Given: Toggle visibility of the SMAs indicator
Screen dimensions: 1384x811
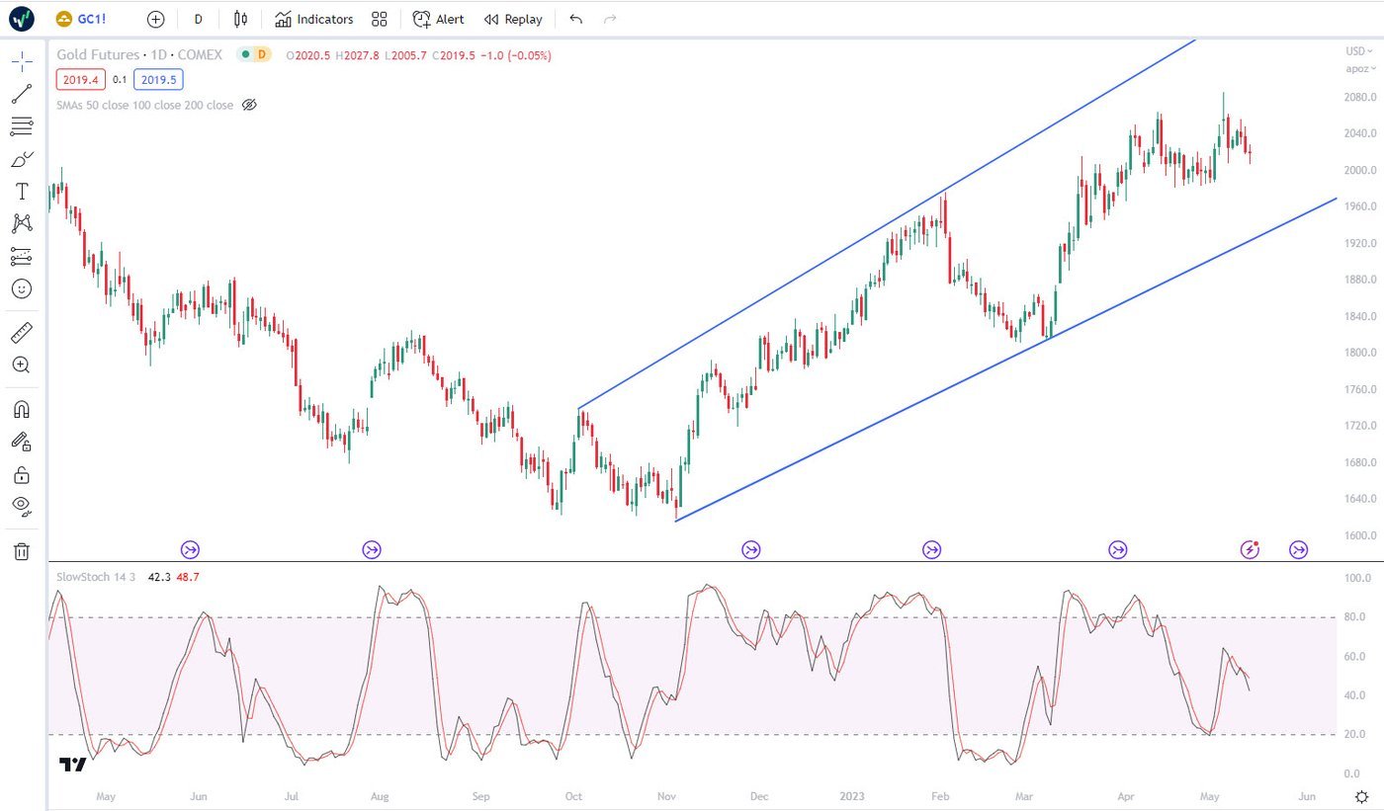Looking at the screenshot, I should (x=249, y=105).
